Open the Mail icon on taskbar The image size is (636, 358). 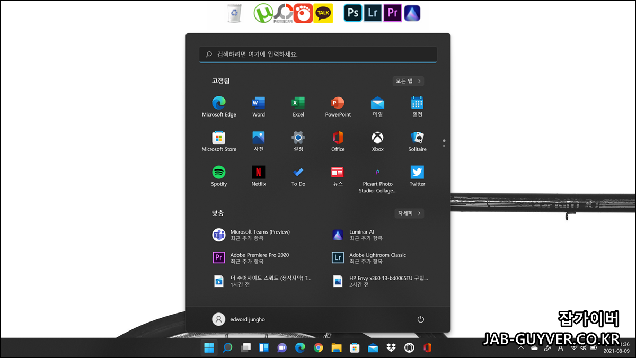point(373,348)
